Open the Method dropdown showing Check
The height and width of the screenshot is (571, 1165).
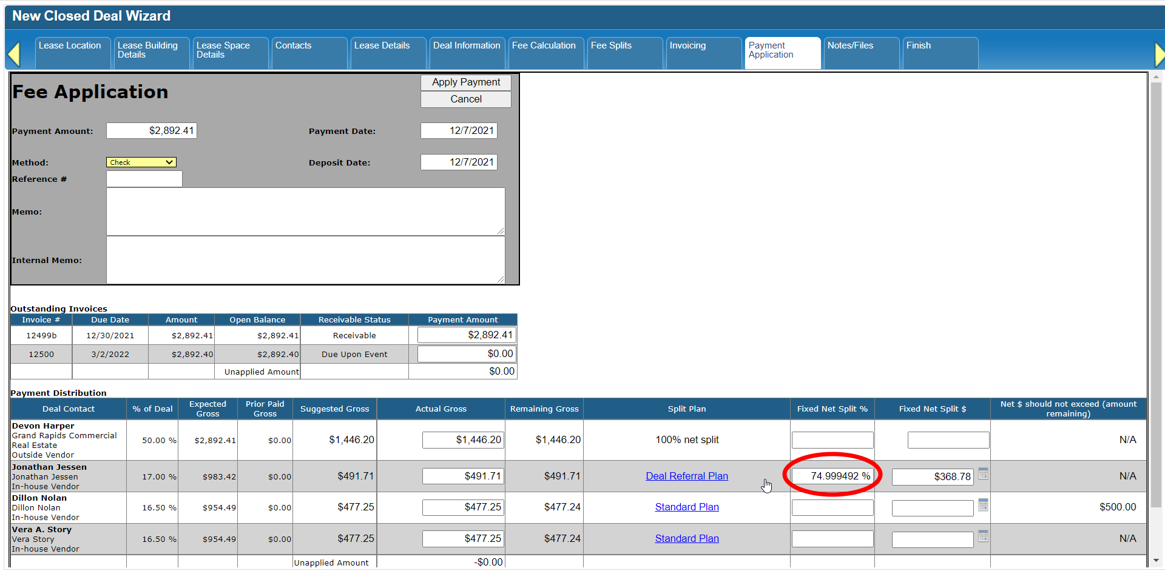point(141,162)
